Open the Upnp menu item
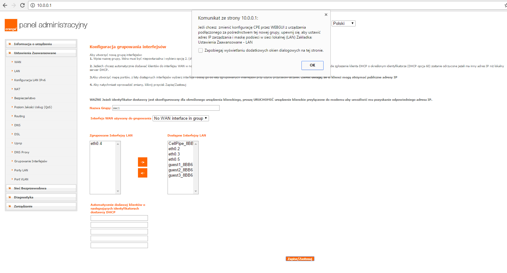This screenshot has height=273, width=507. [18, 143]
